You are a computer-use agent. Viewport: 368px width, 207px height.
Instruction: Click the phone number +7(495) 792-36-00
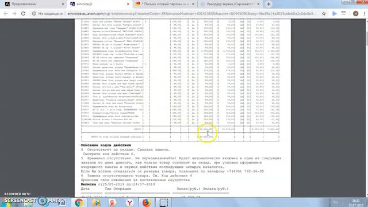(246, 171)
